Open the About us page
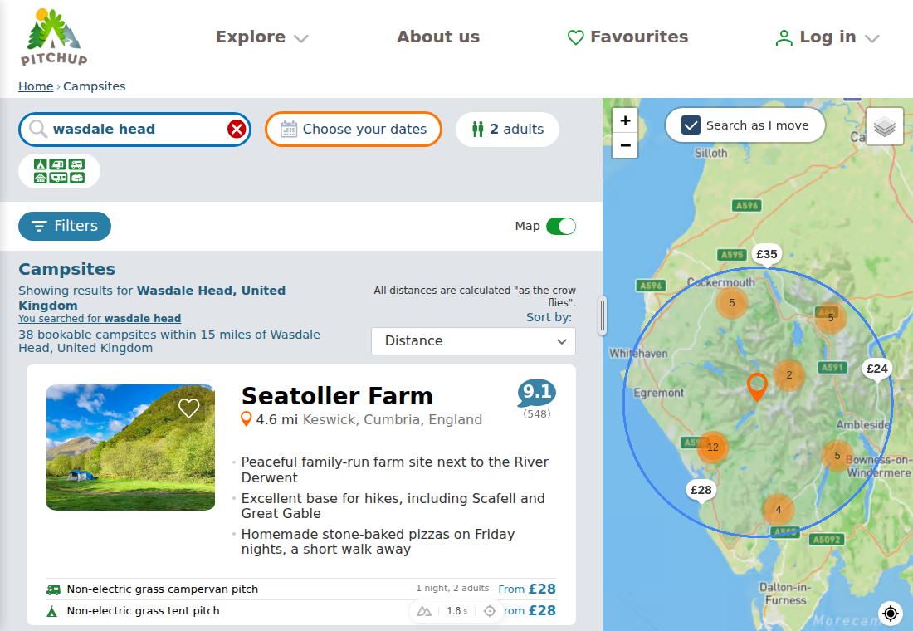 [438, 37]
